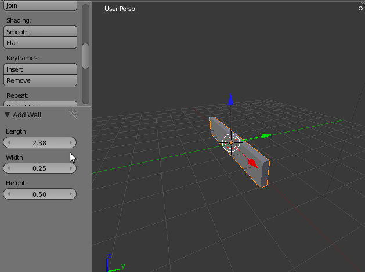Click the blue Z-axis manipulator arrow

click(230, 99)
